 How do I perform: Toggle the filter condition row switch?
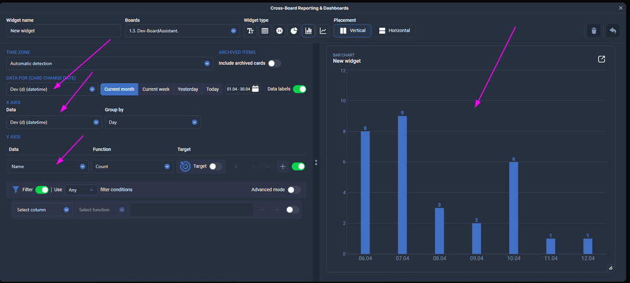tap(293, 209)
